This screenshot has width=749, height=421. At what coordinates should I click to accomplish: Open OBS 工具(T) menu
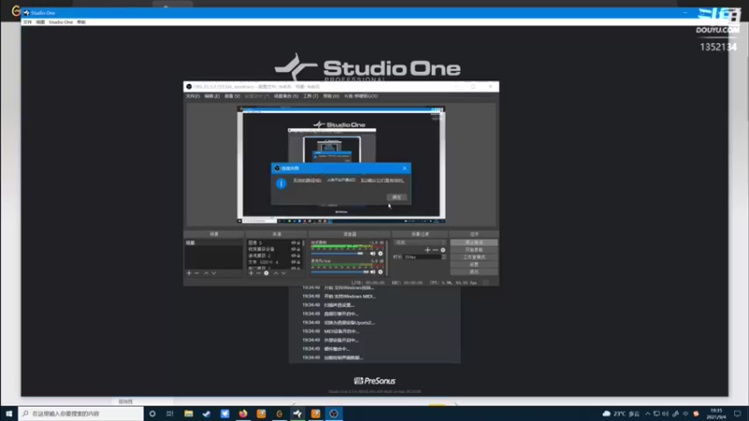pyautogui.click(x=311, y=96)
